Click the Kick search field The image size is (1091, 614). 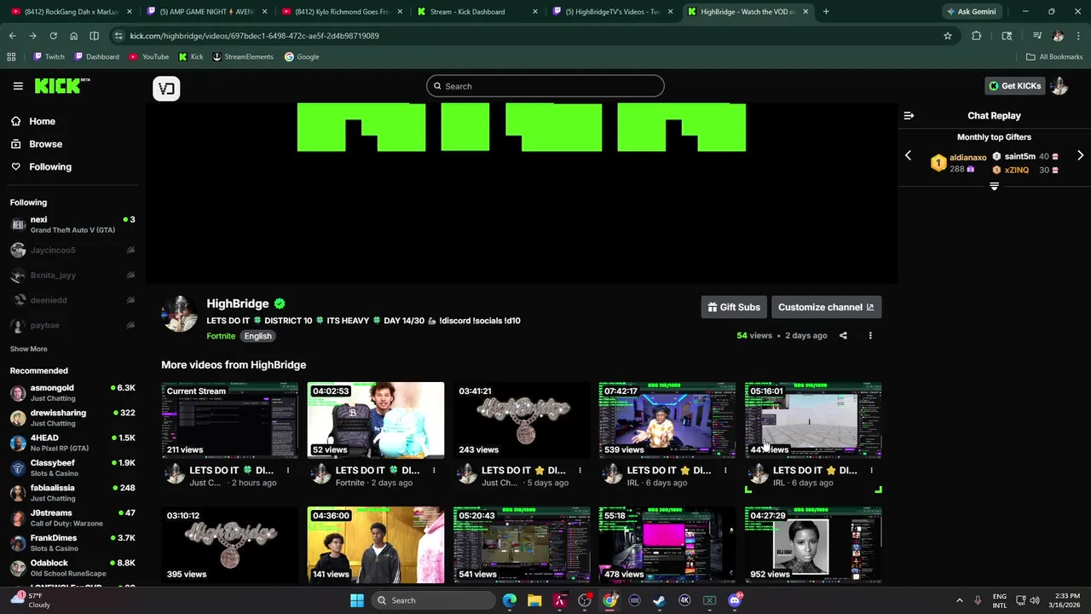pos(545,86)
